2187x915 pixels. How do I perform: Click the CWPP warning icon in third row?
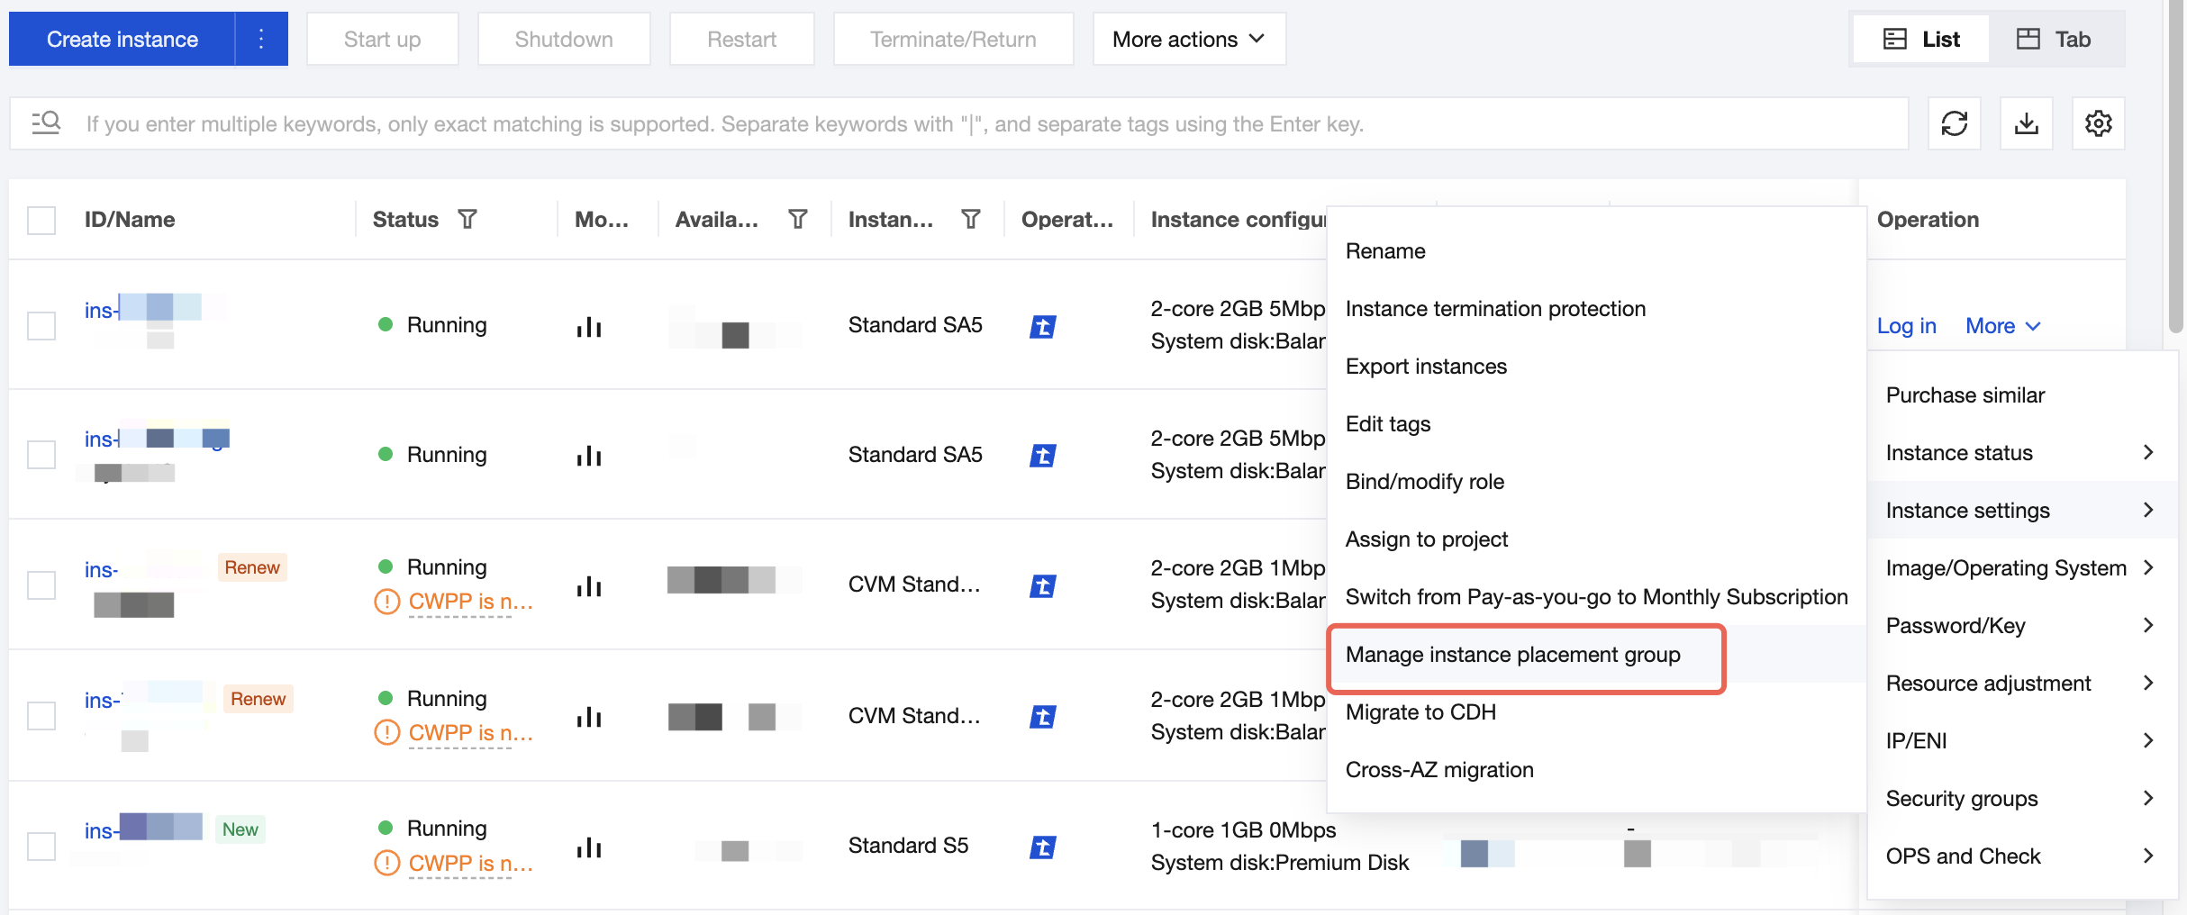(386, 602)
